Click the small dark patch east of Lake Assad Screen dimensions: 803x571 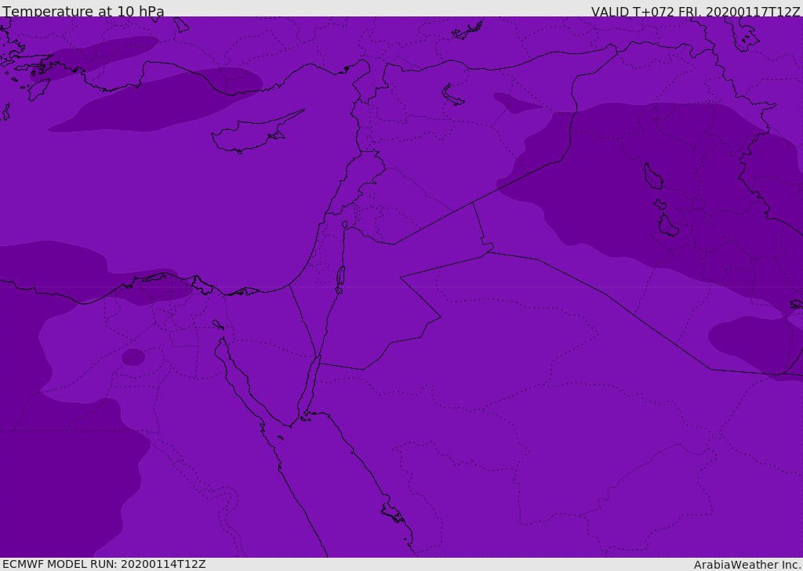514,103
